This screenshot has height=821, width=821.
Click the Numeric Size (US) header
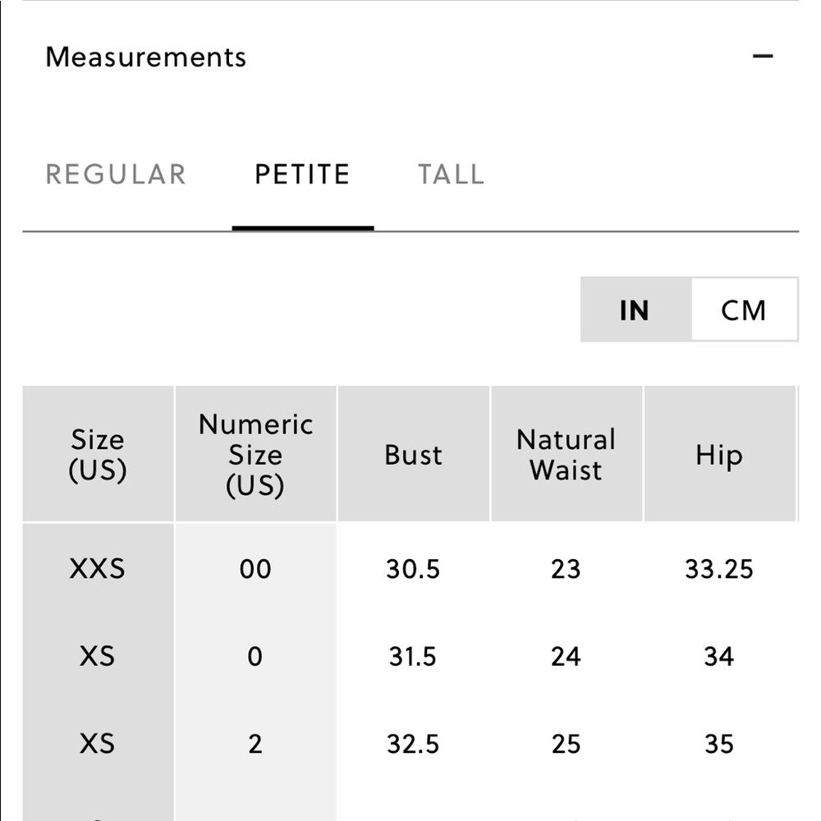[x=255, y=454]
